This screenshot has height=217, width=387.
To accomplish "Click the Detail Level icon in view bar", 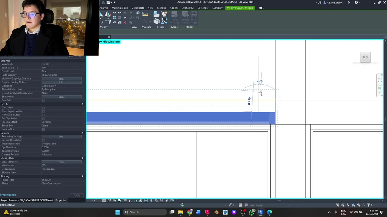I will coord(104,200).
